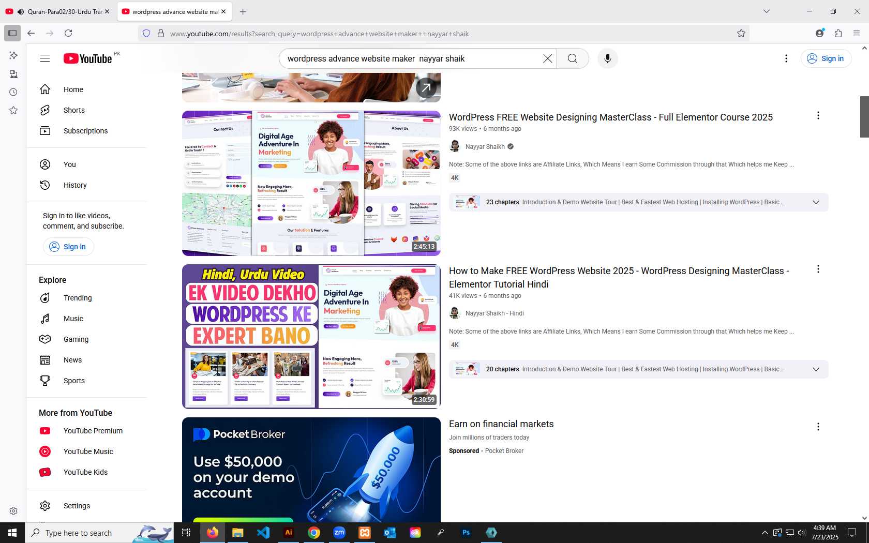869x543 pixels.
Task: Mute the Quran-Para02 tab audio icon
Action: click(21, 11)
